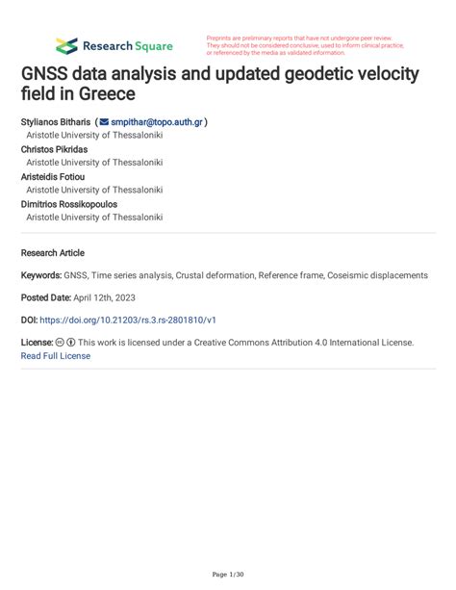This screenshot has height=590, width=456.
Task: Open the Read Full License link
Action: [56, 356]
